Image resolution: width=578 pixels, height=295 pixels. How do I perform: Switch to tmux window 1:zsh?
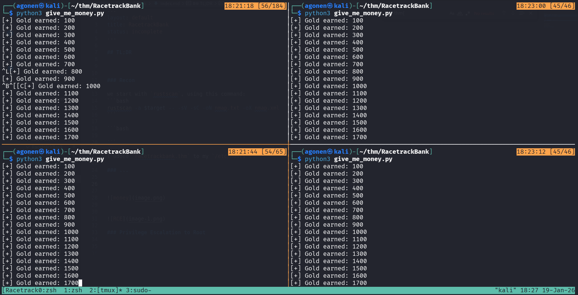pos(73,290)
